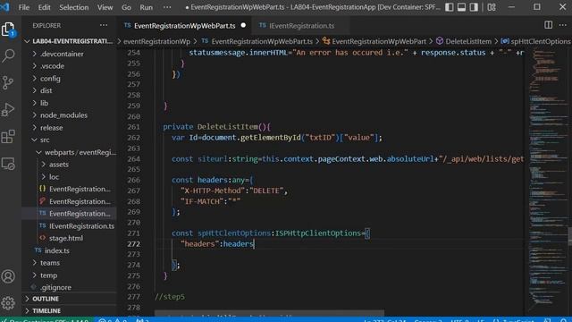Collapse the src folder
This screenshot has width=572, height=322.
click(70, 140)
